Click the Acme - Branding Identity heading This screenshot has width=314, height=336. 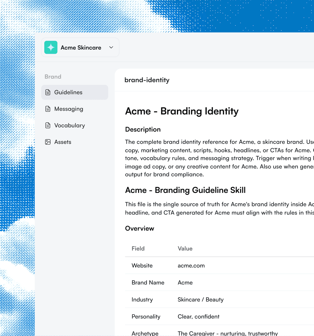(182, 111)
